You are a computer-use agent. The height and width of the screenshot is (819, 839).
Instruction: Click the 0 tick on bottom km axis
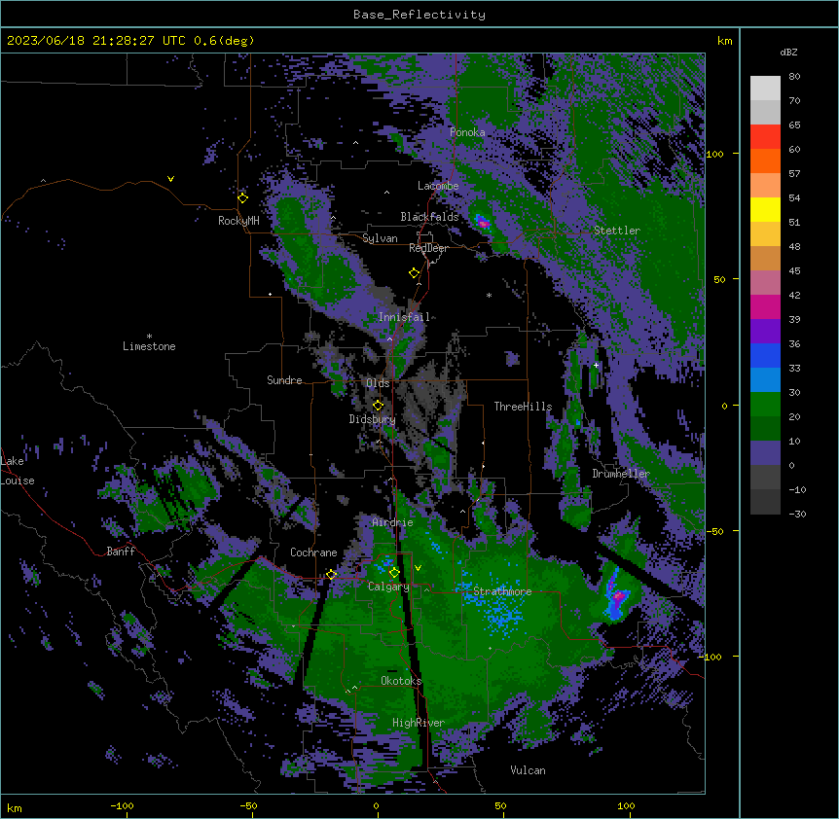pyautogui.click(x=376, y=805)
